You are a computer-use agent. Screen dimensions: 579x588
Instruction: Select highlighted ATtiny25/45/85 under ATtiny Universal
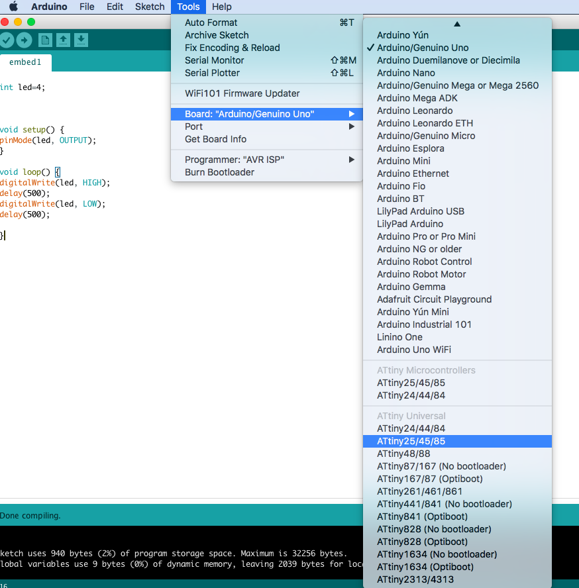(457, 442)
